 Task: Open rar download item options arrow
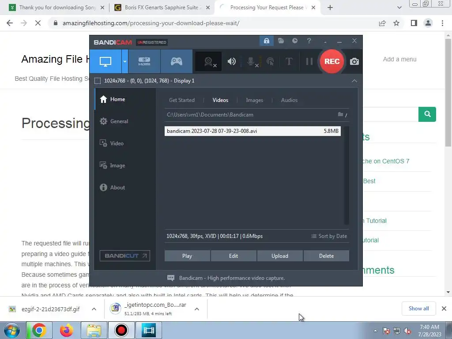(x=197, y=309)
